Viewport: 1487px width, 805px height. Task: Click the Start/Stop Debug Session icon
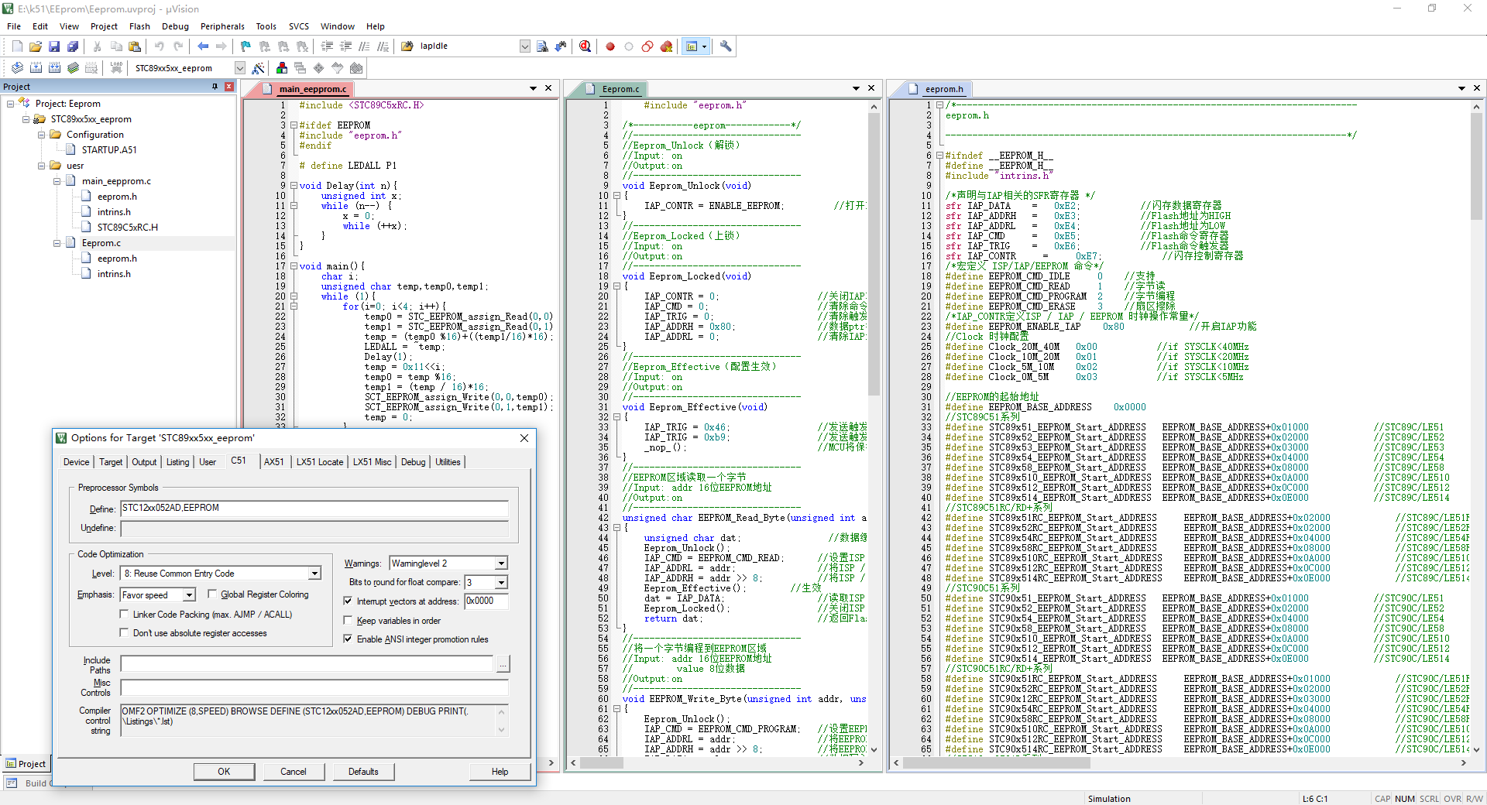point(585,46)
